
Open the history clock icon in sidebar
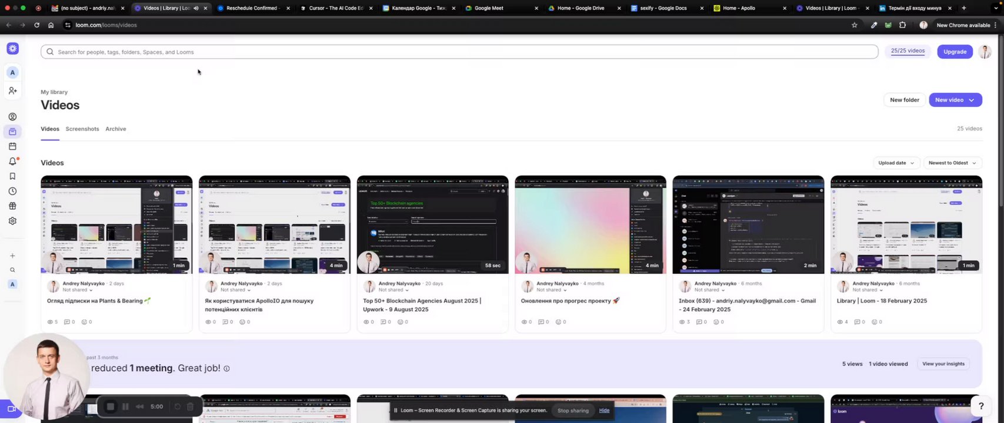12,191
